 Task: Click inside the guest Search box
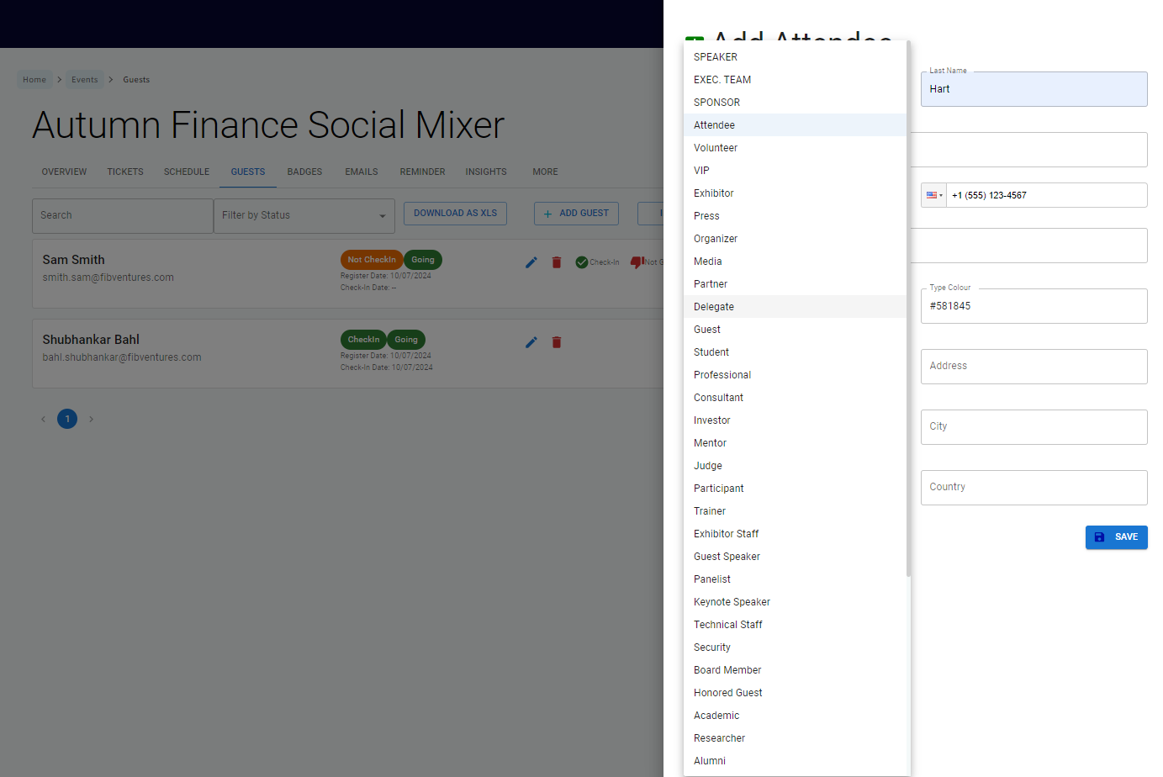pyautogui.click(x=122, y=215)
